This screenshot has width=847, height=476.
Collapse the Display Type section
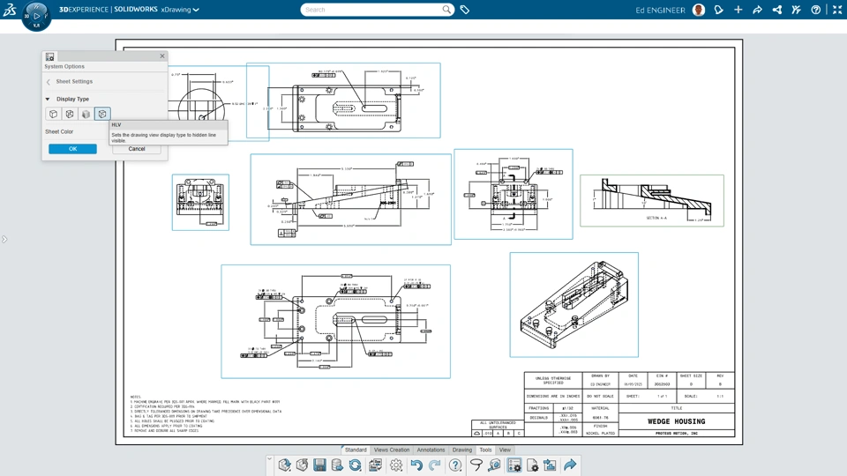pos(48,100)
